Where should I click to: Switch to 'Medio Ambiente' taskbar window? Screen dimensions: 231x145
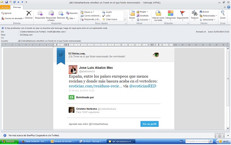point(34,141)
